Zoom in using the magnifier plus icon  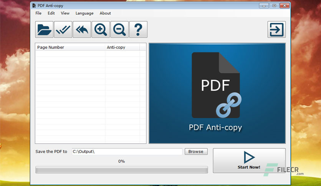point(101,30)
